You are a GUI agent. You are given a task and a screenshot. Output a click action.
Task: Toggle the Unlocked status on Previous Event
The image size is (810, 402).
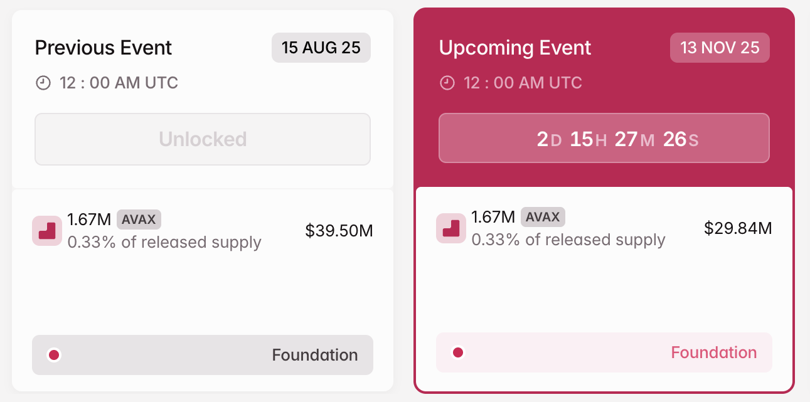[202, 139]
